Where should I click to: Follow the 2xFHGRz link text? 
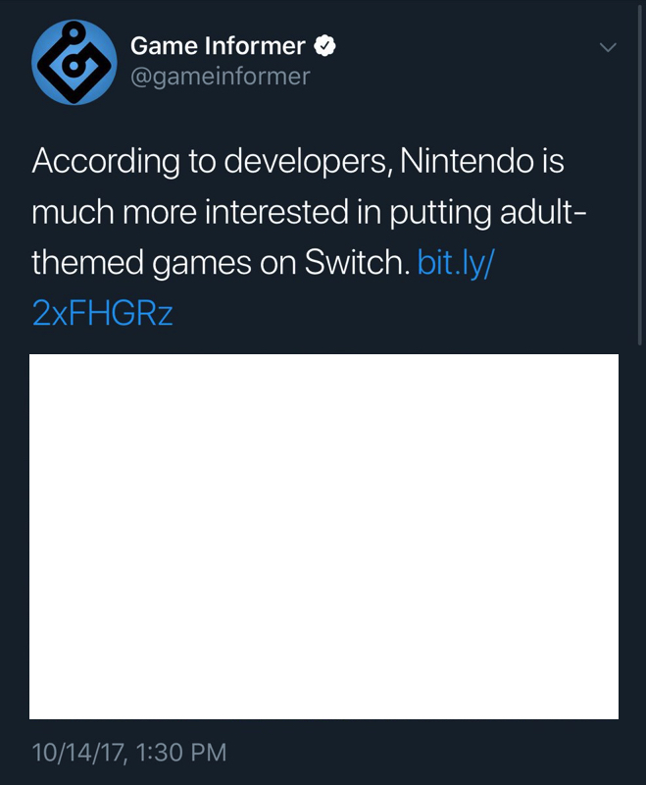[103, 313]
